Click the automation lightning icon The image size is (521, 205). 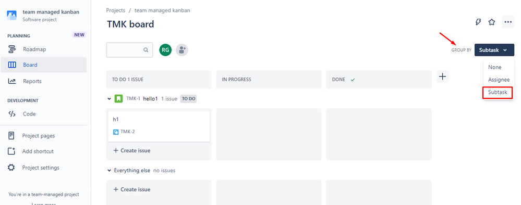[478, 22]
